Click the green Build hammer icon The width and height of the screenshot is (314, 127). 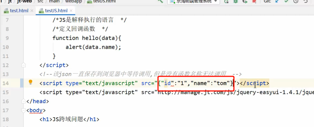tap(161, 1)
